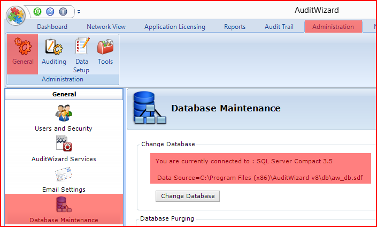Go to the Application Licensing tab
Screen dimensions: 377x227
point(175,26)
